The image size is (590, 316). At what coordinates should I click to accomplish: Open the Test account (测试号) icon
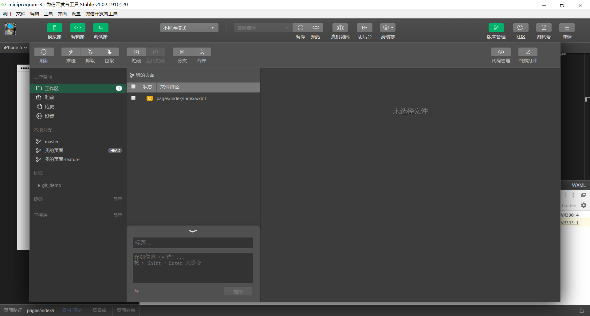(x=544, y=28)
